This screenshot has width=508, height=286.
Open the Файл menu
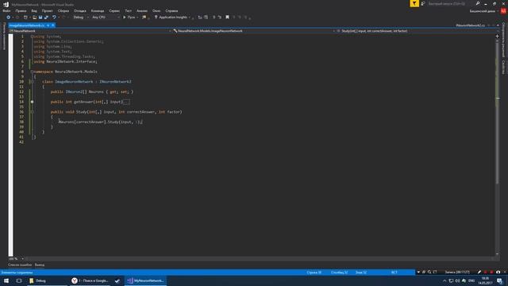pos(6,10)
